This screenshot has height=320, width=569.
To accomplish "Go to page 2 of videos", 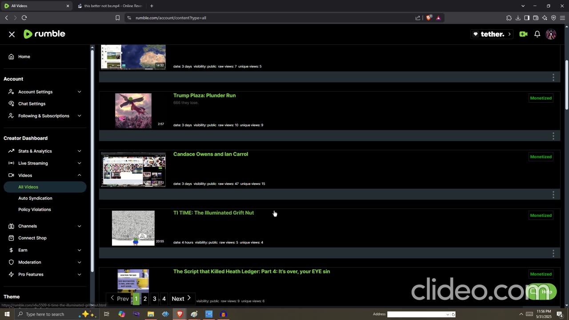I will 145,299.
